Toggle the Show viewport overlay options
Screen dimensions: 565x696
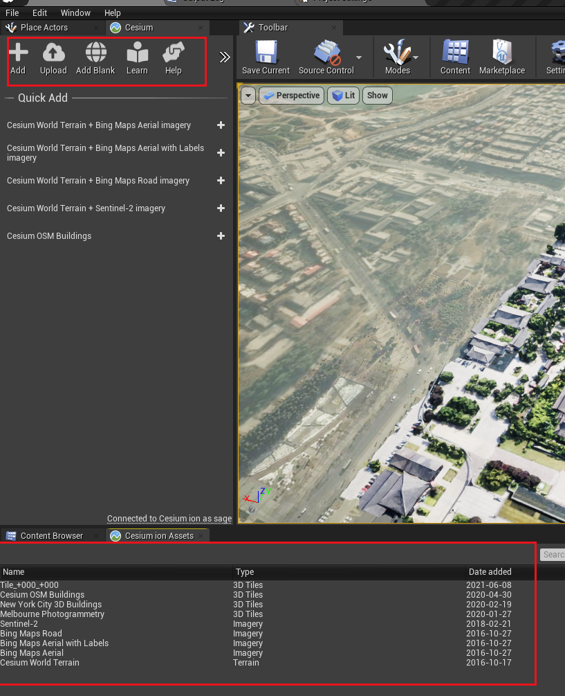coord(377,96)
